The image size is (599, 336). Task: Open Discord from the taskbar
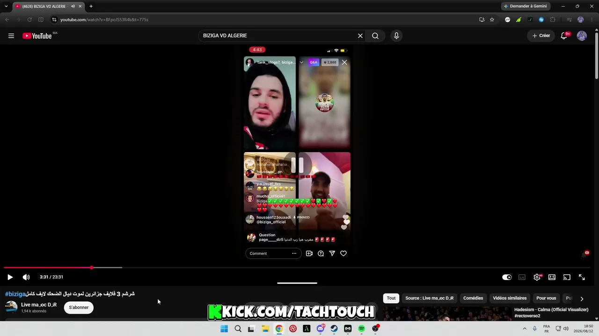tap(321, 329)
